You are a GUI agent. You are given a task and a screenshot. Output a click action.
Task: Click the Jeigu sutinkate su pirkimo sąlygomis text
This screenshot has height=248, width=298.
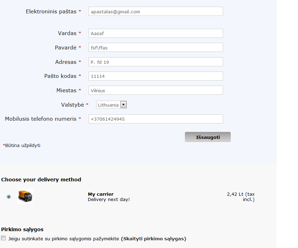pyautogui.click(x=64, y=239)
